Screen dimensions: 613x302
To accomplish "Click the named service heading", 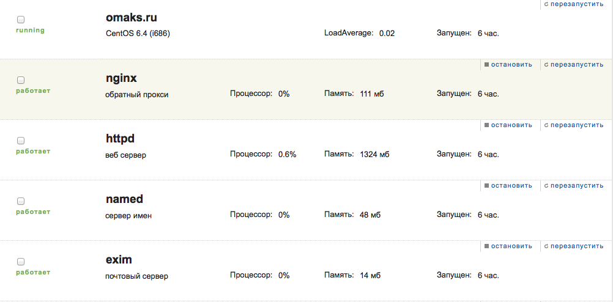I will [124, 199].
